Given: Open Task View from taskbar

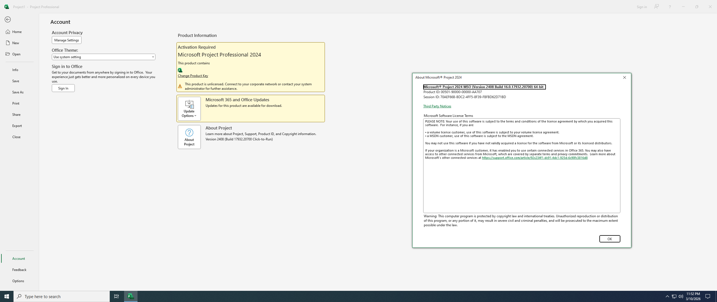Looking at the screenshot, I should [x=116, y=296].
